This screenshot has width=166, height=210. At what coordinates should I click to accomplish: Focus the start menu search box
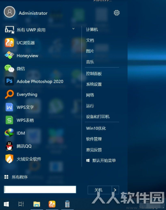pos(40,189)
